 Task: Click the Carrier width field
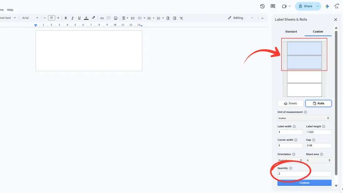[x=290, y=145]
